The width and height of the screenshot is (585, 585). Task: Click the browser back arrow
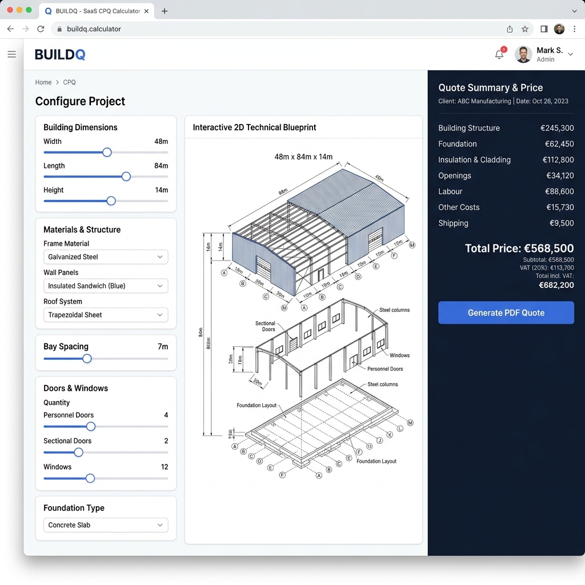click(x=10, y=29)
